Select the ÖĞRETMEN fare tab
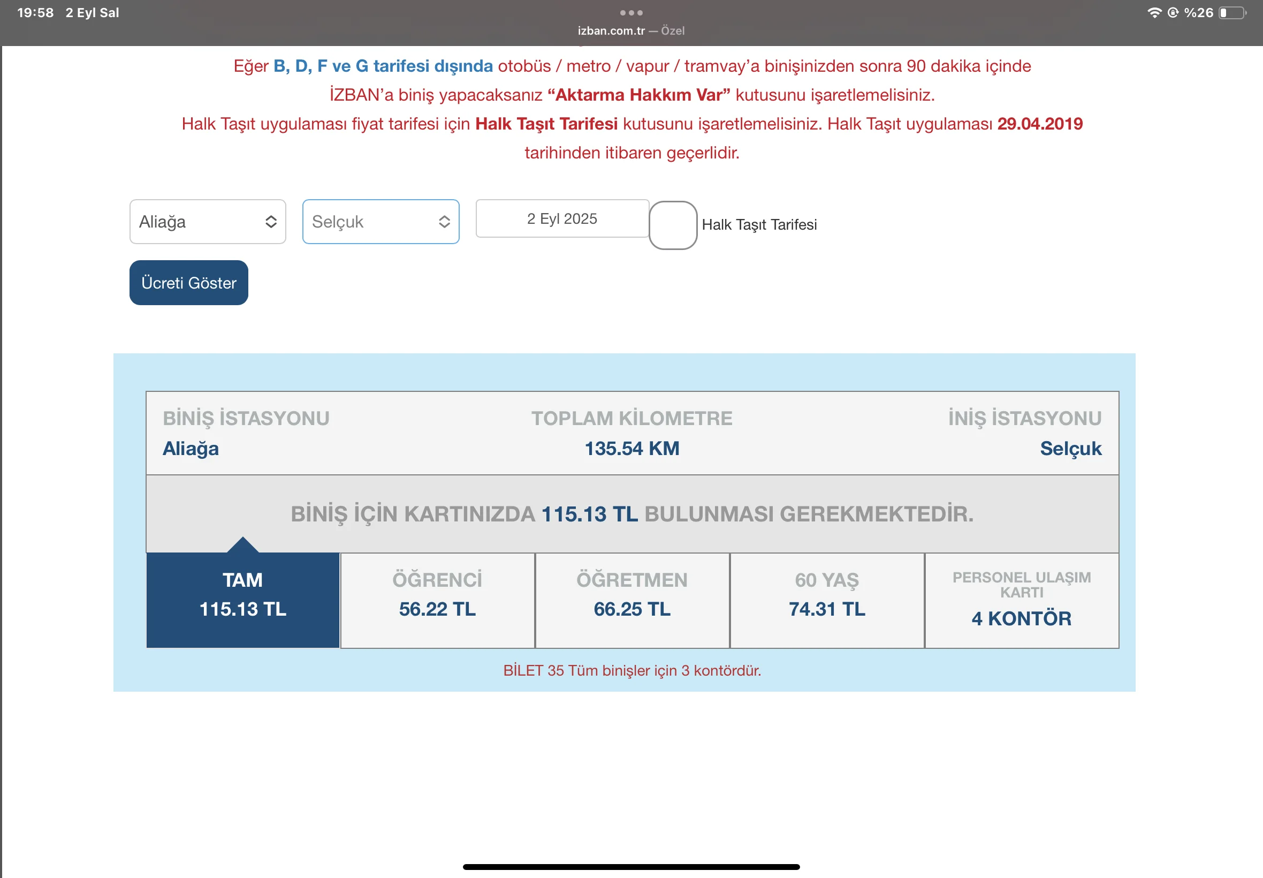Screen dimensions: 1263x878 pos(632,600)
